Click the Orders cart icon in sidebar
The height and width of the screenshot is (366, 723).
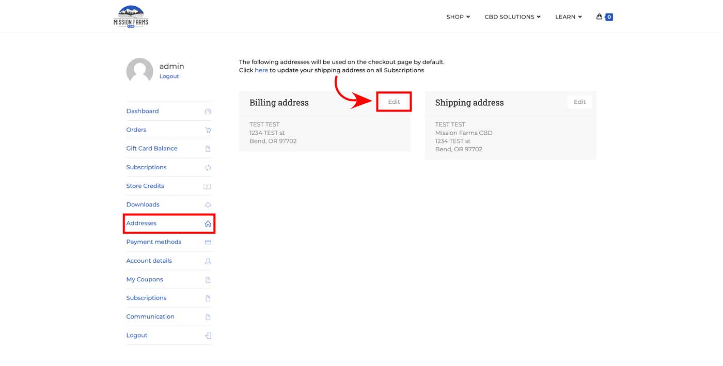coord(208,130)
